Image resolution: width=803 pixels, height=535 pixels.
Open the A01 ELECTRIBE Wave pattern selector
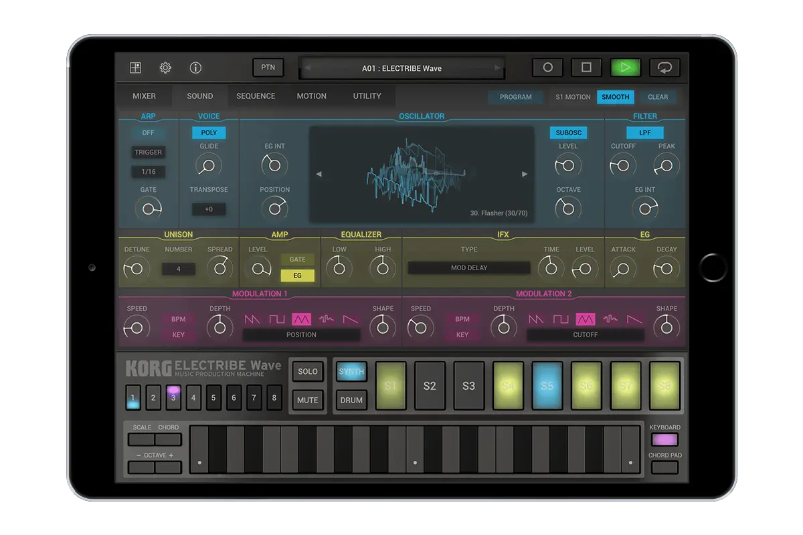(401, 68)
